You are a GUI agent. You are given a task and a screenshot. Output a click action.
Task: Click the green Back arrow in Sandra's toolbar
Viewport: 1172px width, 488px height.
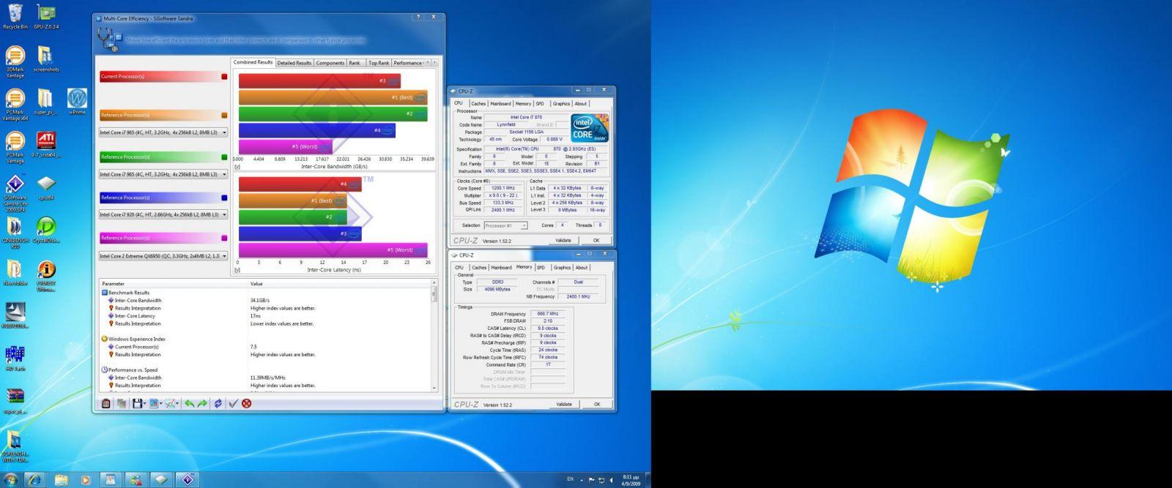tap(189, 403)
